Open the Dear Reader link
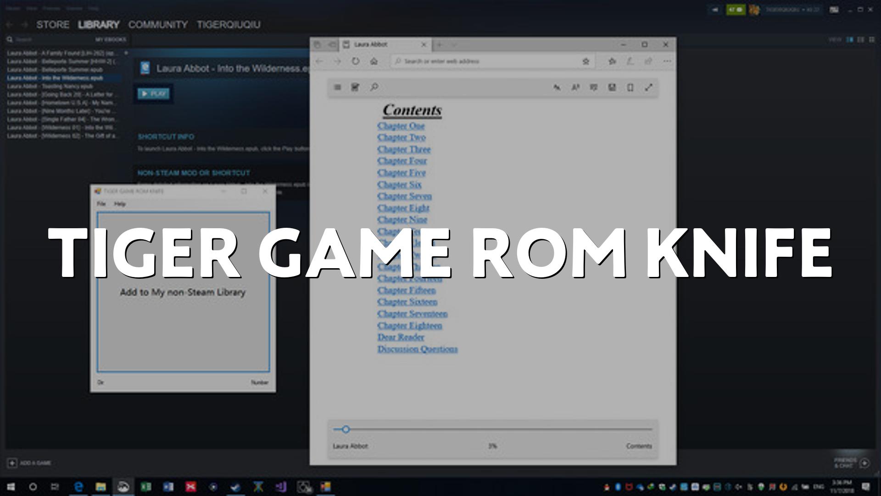Screen dimensions: 881x496 click(401, 337)
